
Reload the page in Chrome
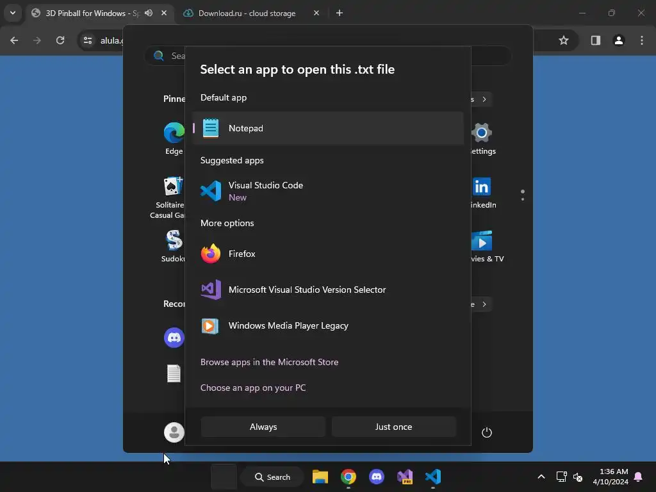click(x=60, y=40)
